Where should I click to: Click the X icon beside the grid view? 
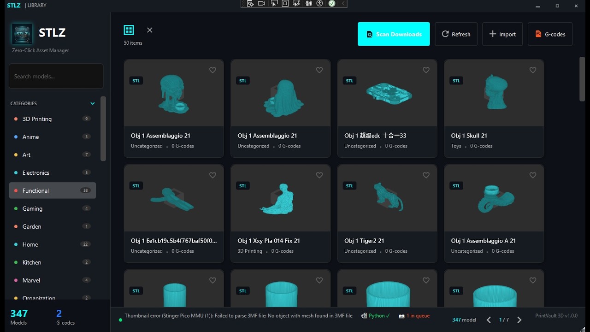(149, 30)
